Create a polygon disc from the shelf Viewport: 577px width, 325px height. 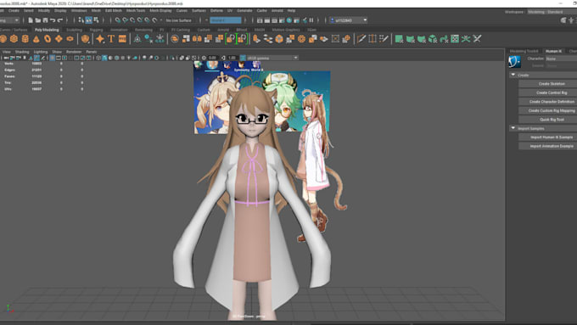70,39
